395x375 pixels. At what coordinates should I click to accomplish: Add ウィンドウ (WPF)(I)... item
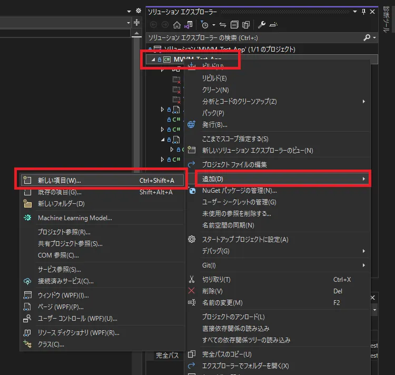click(x=102, y=295)
